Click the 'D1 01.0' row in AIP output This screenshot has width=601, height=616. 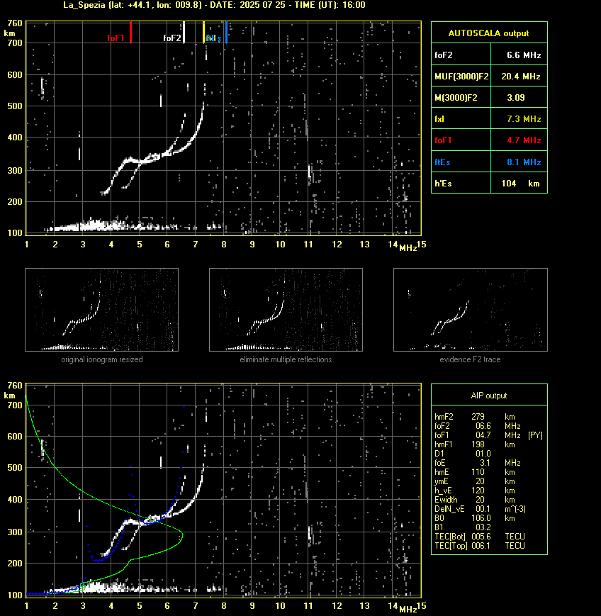463,454
